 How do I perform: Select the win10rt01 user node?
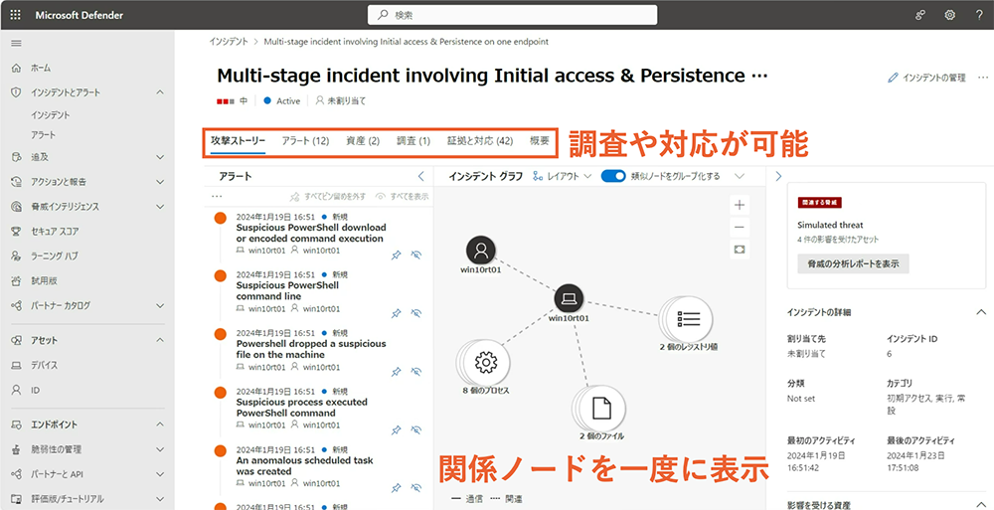481,250
